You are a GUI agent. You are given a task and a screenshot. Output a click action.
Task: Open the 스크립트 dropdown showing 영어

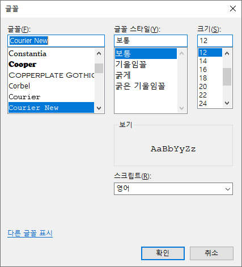coord(173,189)
